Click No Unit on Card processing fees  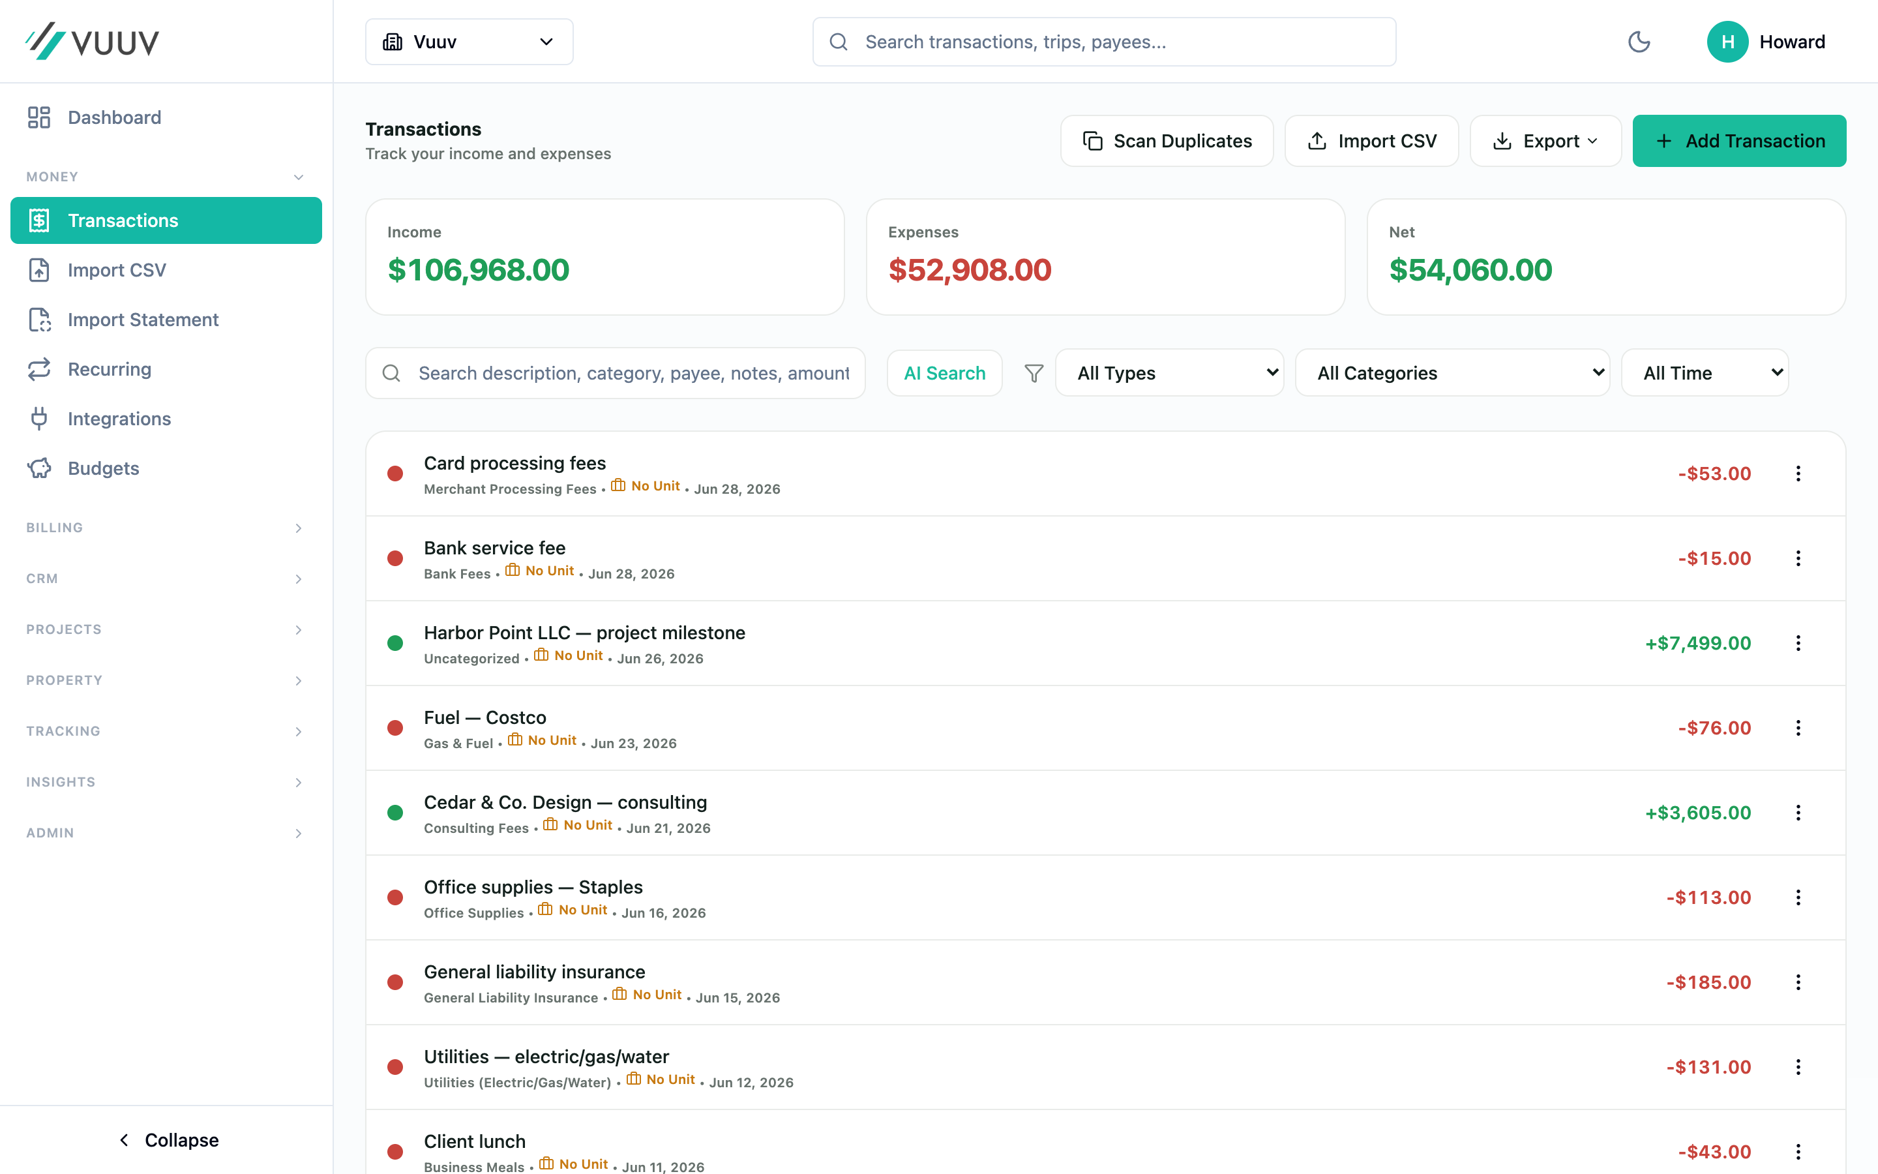(x=646, y=486)
